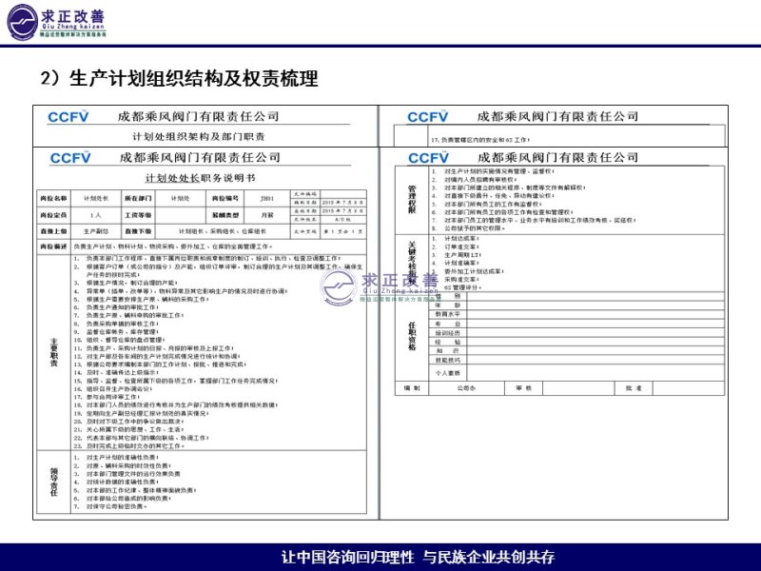Select the 岗位名称 label cell
This screenshot has width=761, height=571.
[53, 199]
